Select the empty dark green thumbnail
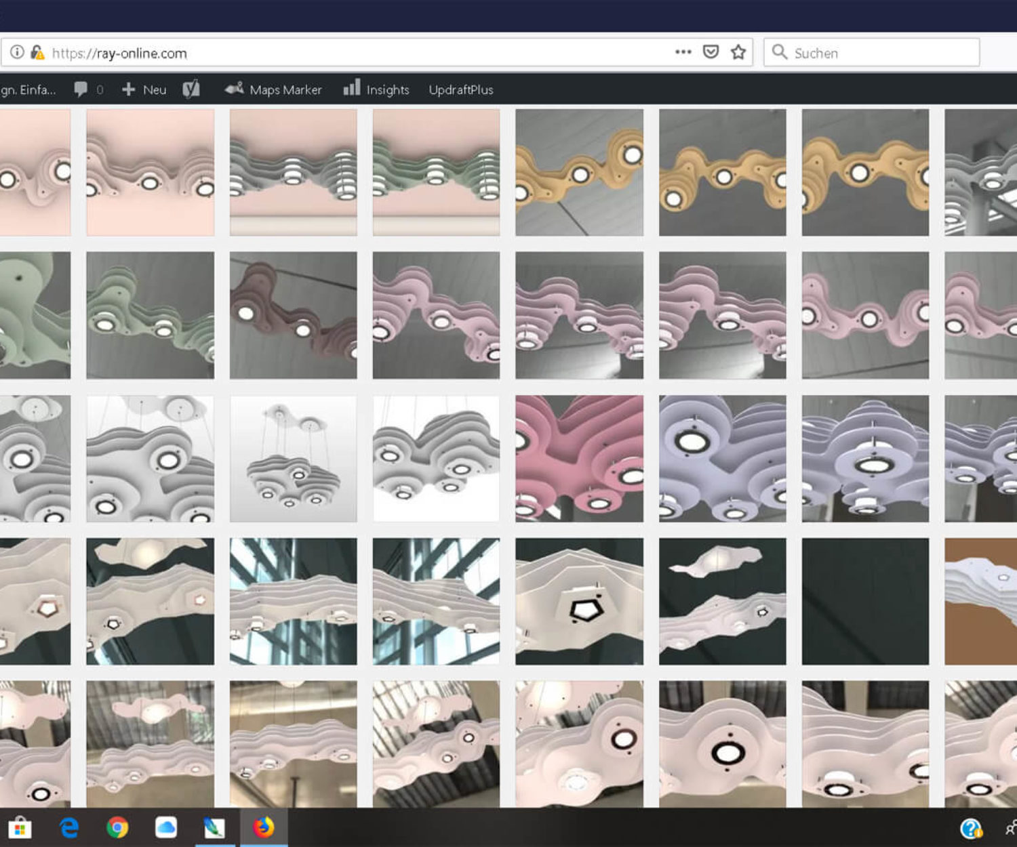 [865, 602]
